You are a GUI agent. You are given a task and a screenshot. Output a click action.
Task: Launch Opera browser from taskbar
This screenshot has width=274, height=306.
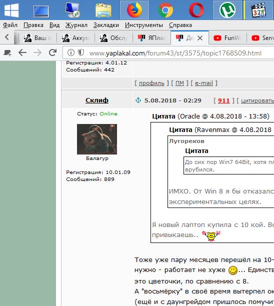tap(196, 10)
